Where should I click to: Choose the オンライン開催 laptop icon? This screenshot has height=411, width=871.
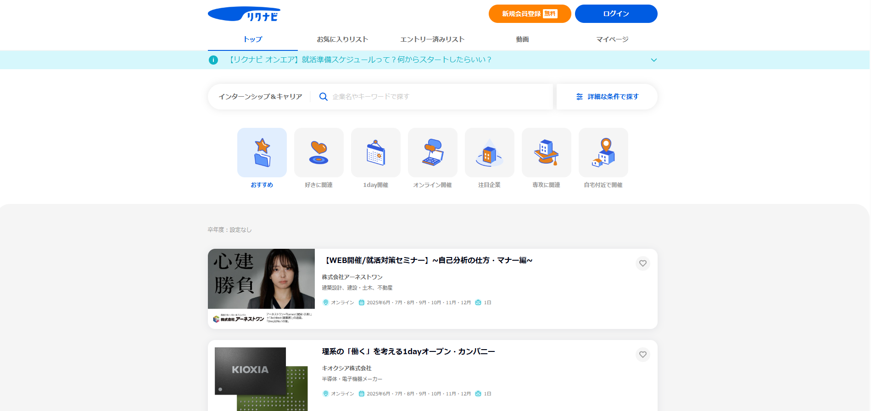(x=432, y=153)
